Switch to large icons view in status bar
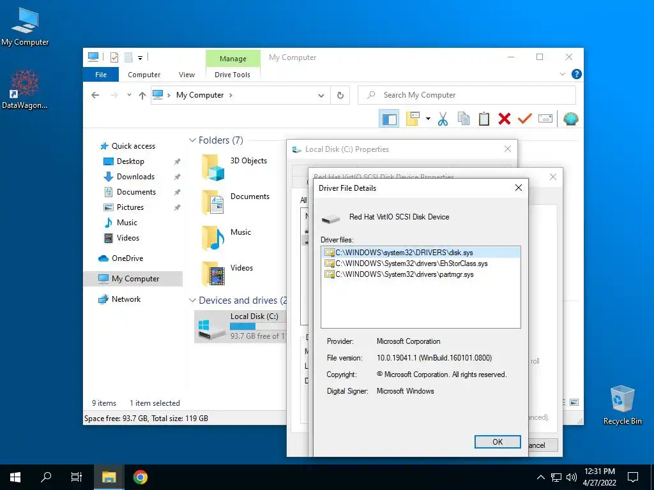 pos(574,402)
